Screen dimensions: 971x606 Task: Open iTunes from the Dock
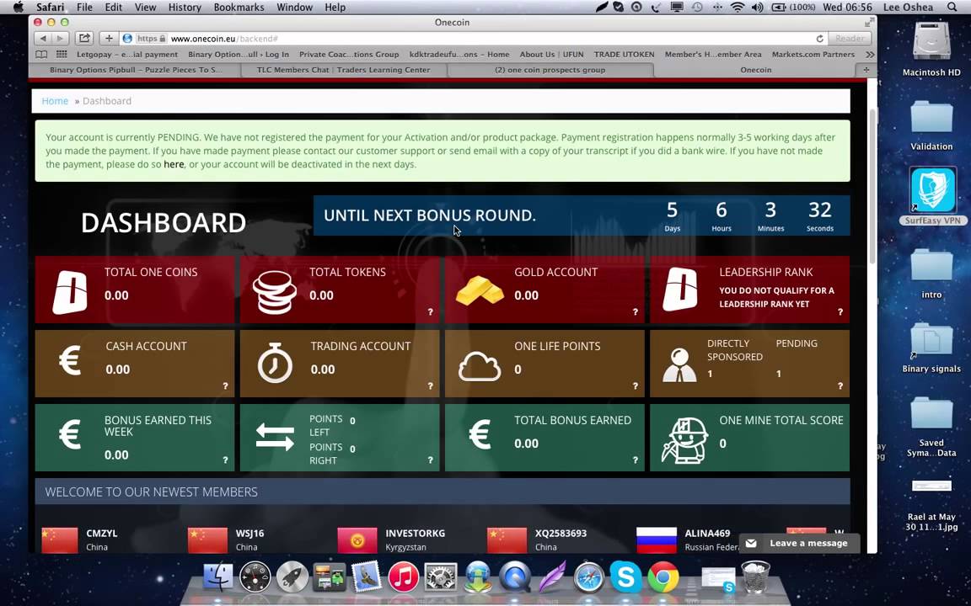pos(403,578)
